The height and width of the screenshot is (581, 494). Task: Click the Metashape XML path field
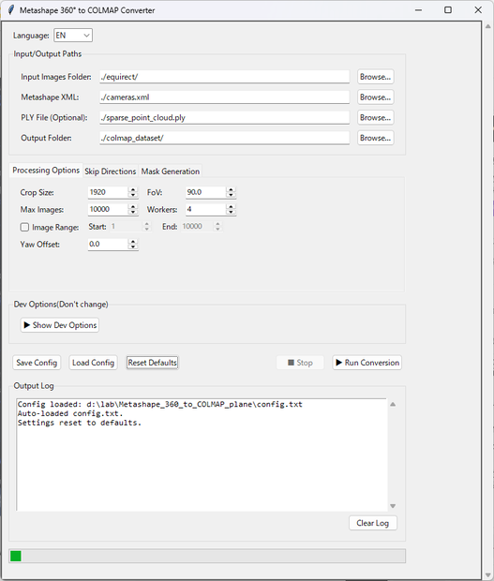[224, 97]
